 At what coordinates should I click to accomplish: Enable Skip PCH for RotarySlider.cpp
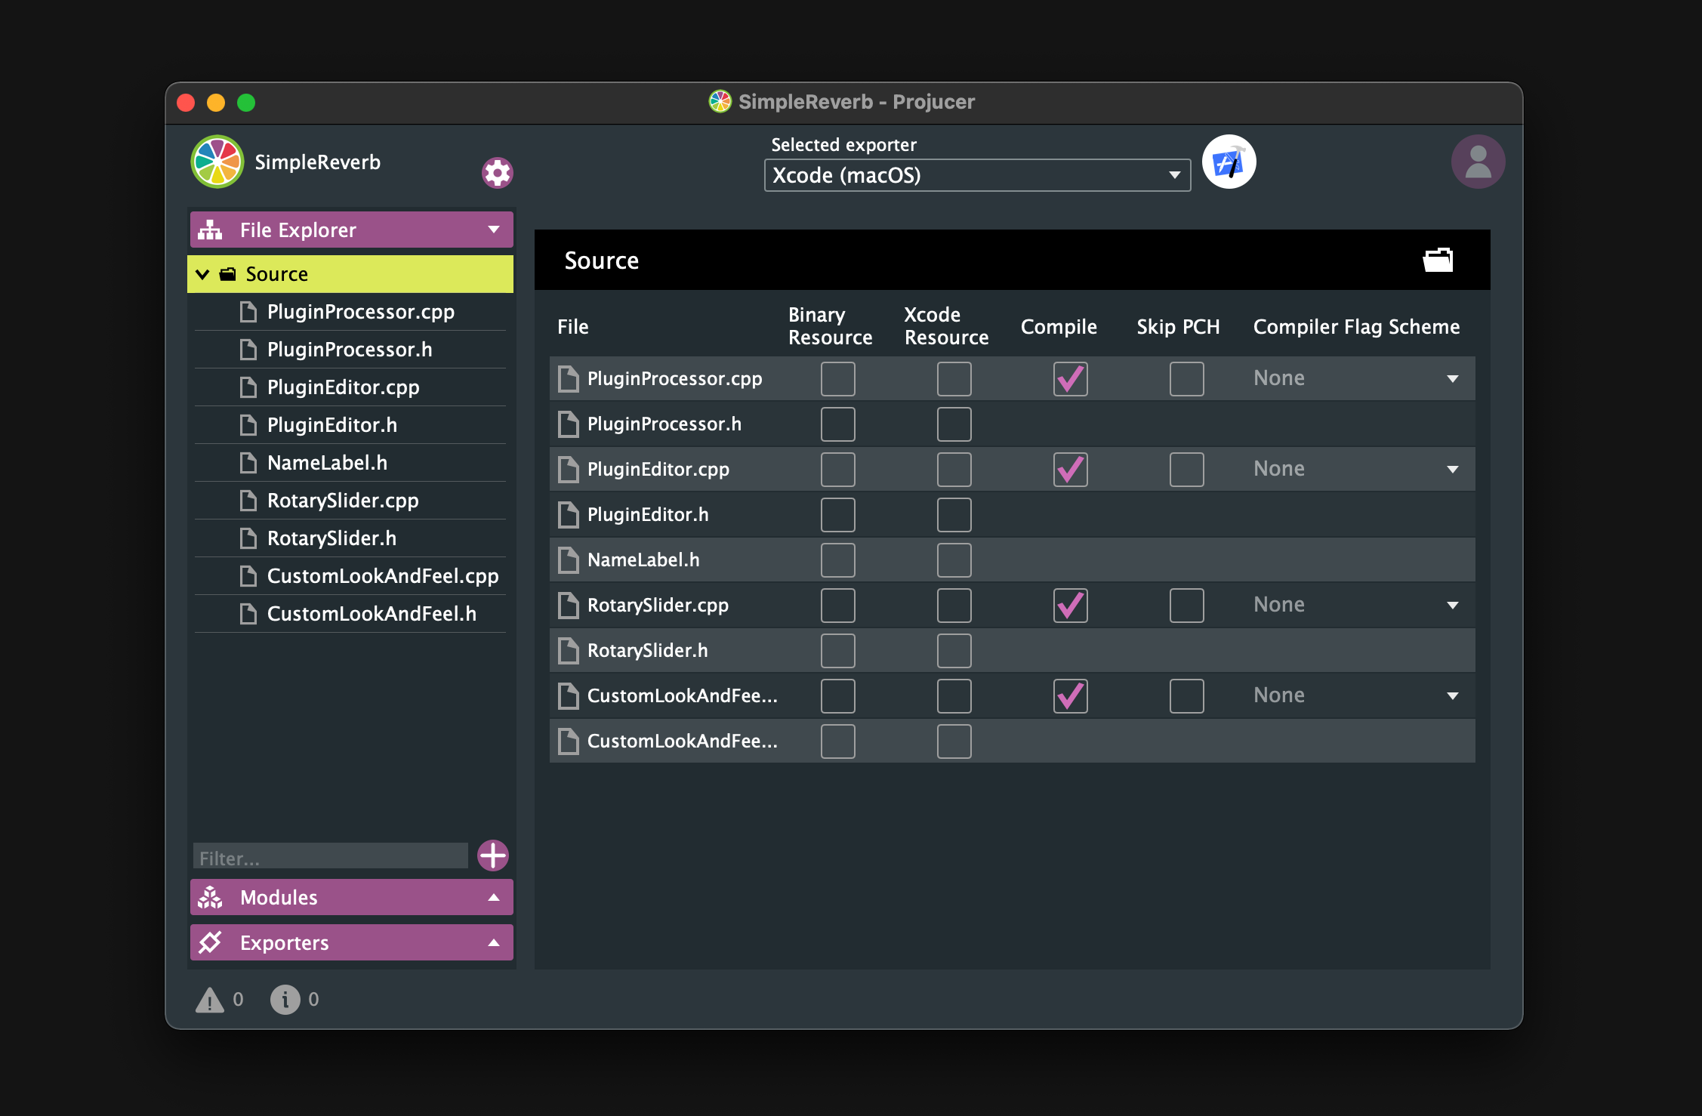[1186, 605]
